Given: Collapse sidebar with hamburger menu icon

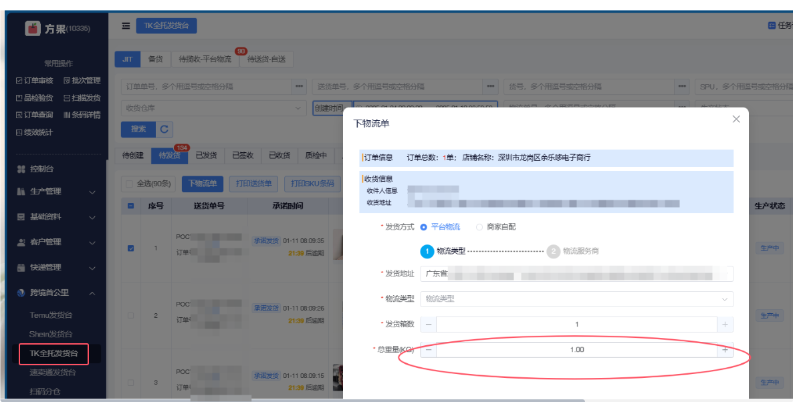Looking at the screenshot, I should [x=126, y=26].
